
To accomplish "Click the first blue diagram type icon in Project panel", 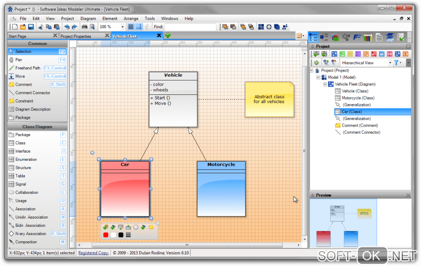I will [x=334, y=54].
